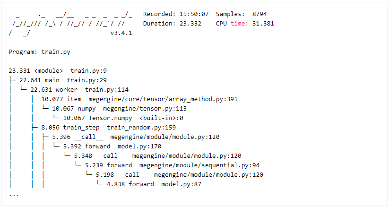The width and height of the screenshot is (389, 207).
Task: Click the Samples count 8794
Action: click(x=259, y=14)
